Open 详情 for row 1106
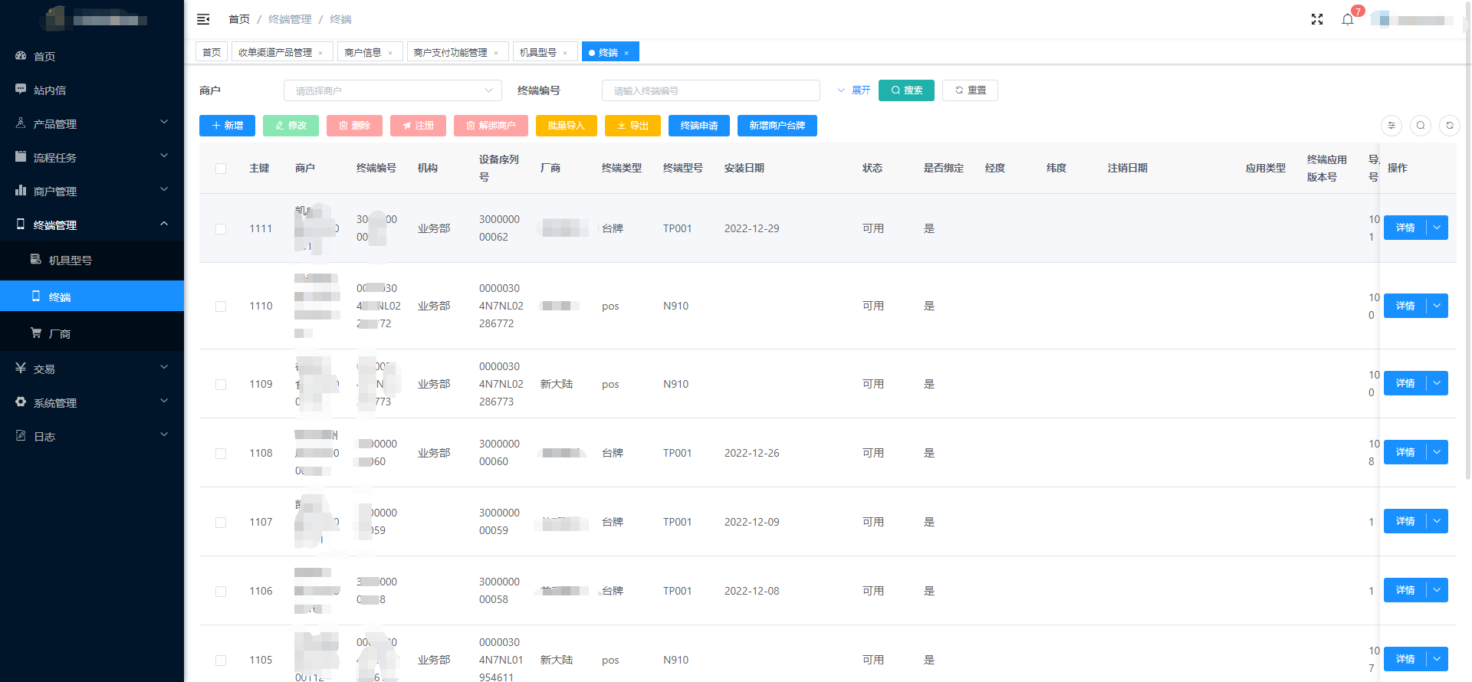1472x682 pixels. click(1405, 590)
